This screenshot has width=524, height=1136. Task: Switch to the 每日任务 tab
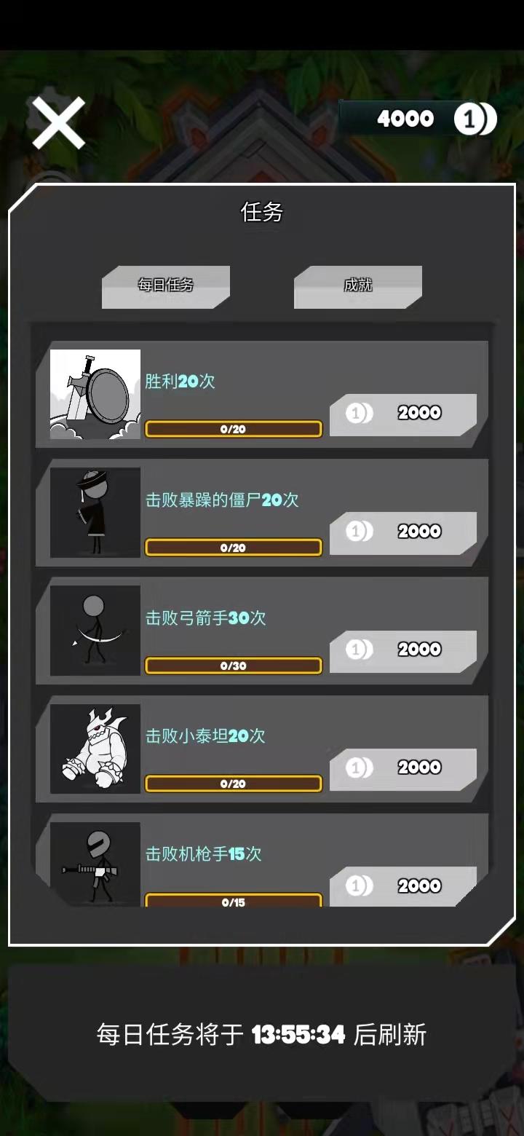click(x=166, y=286)
